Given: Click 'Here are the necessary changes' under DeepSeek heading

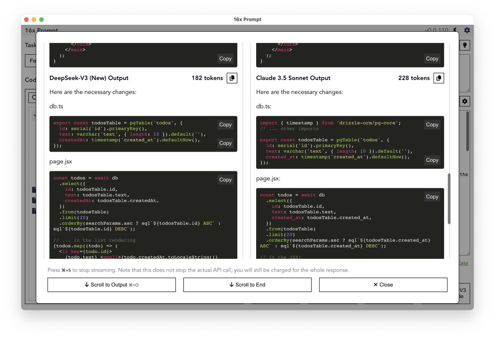Looking at the screenshot, I should (x=93, y=92).
